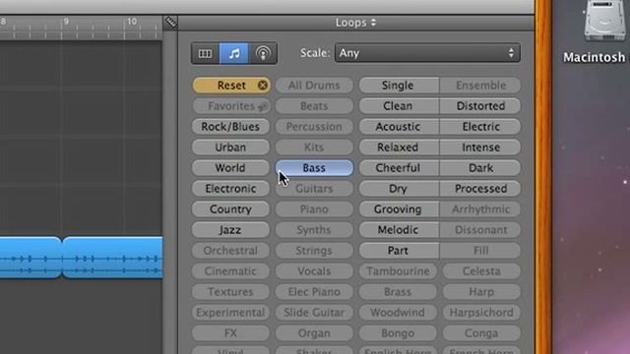
Task: Click the dimmed Guitars keyword
Action: click(314, 189)
